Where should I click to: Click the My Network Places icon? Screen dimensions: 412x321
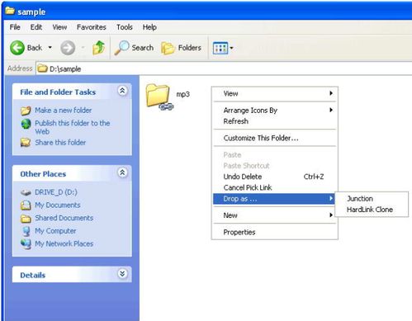coord(26,244)
